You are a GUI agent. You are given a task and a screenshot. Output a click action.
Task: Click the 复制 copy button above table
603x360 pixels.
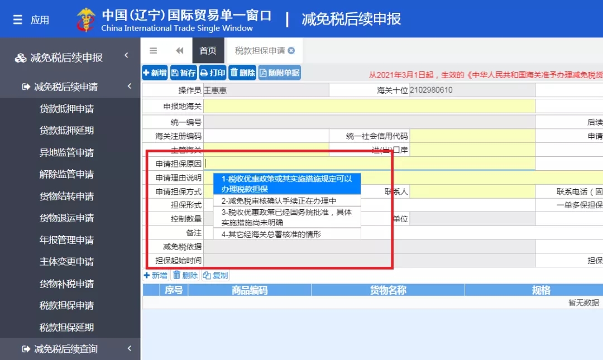216,275
